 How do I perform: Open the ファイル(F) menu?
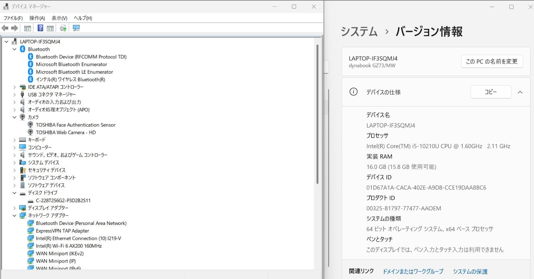[13, 18]
